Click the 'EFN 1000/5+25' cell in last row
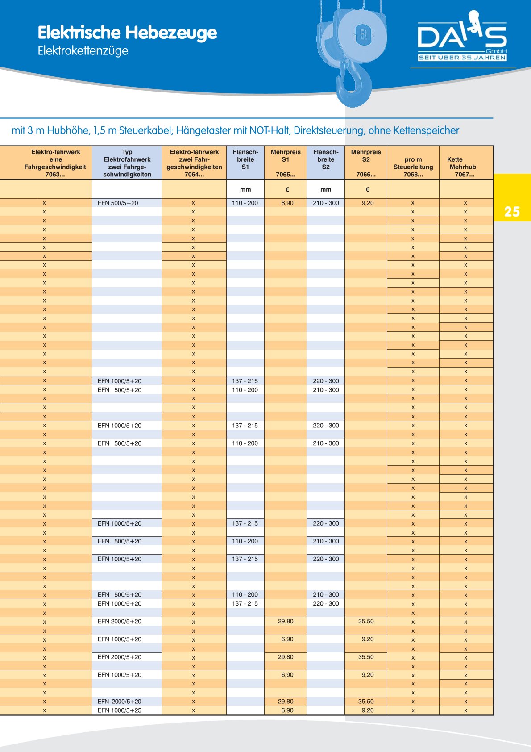The height and width of the screenshot is (752, 531). tap(119, 710)
